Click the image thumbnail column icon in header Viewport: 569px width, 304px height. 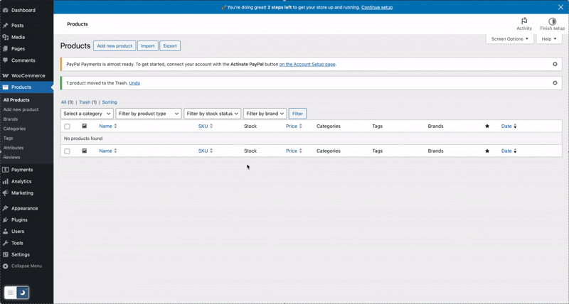tap(84, 126)
